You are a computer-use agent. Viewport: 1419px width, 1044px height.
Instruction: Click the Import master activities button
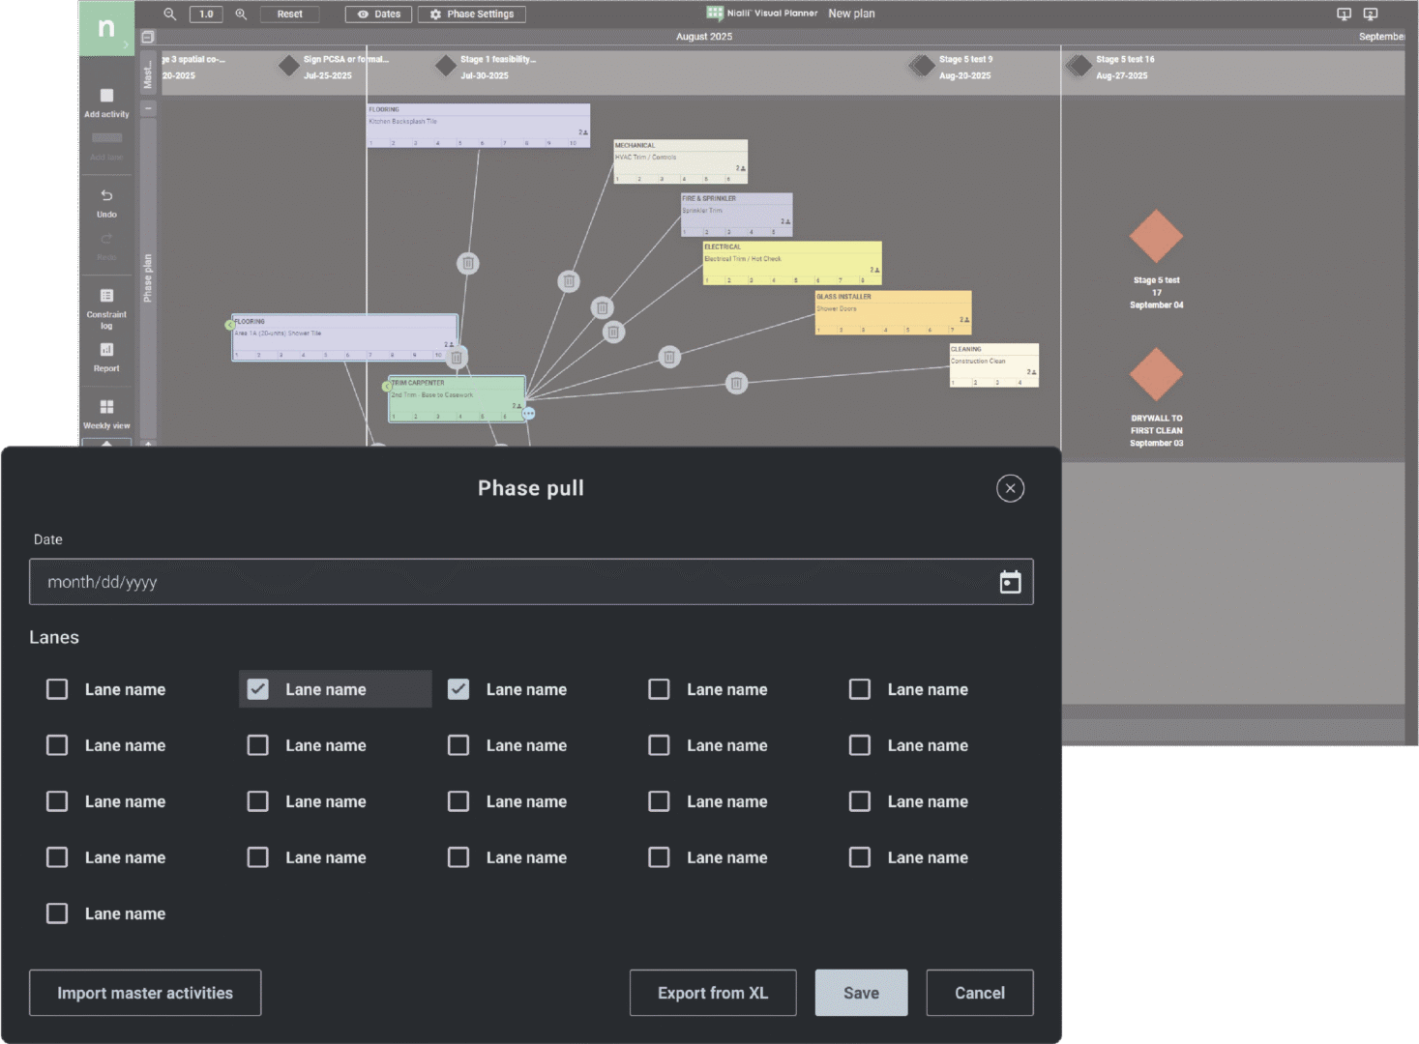[x=145, y=993]
